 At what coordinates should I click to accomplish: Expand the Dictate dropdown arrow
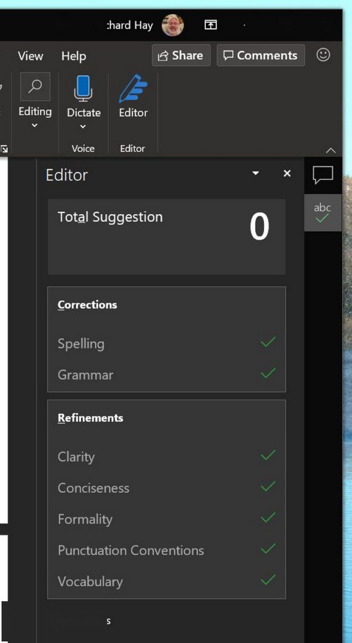[83, 126]
